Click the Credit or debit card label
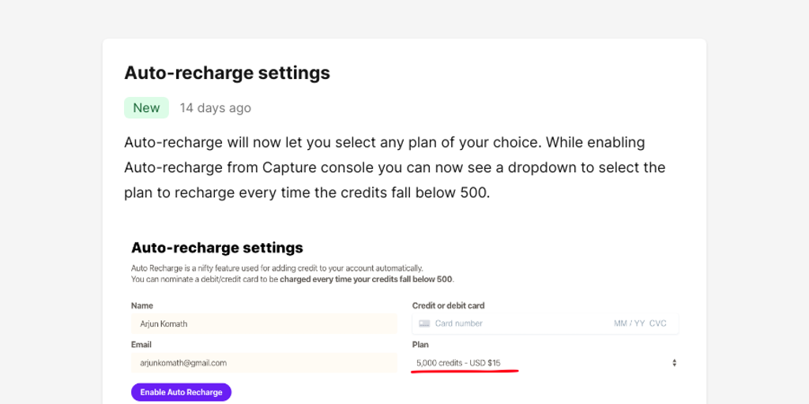The width and height of the screenshot is (809, 404). coord(448,305)
